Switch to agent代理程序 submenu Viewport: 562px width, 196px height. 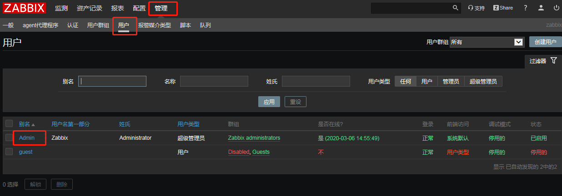(40, 25)
